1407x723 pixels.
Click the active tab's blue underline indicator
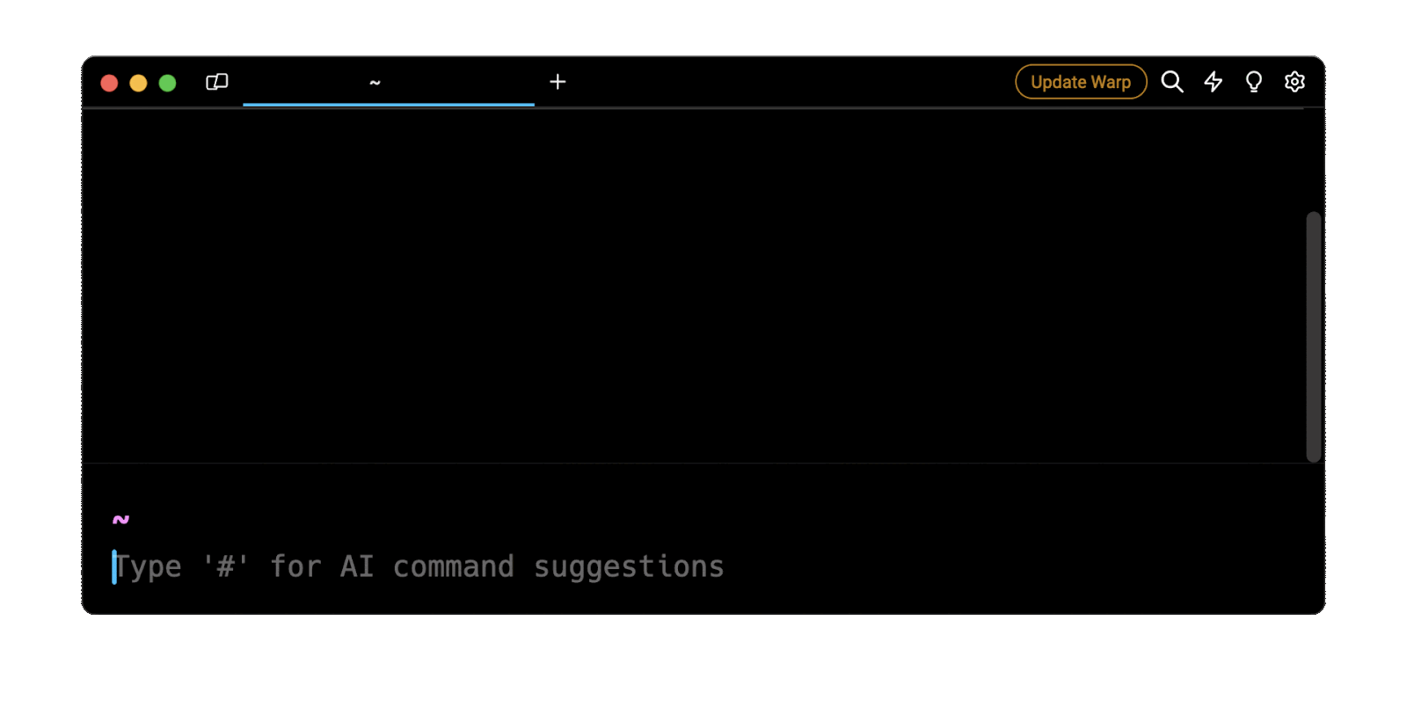pyautogui.click(x=389, y=104)
